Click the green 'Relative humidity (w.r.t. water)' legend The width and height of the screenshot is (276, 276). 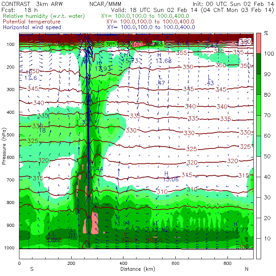(x=44, y=16)
